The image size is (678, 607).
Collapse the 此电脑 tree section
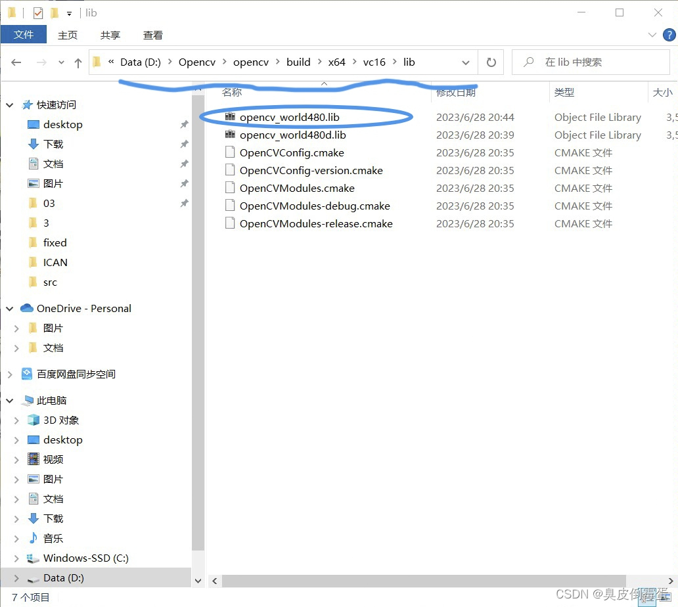point(9,400)
